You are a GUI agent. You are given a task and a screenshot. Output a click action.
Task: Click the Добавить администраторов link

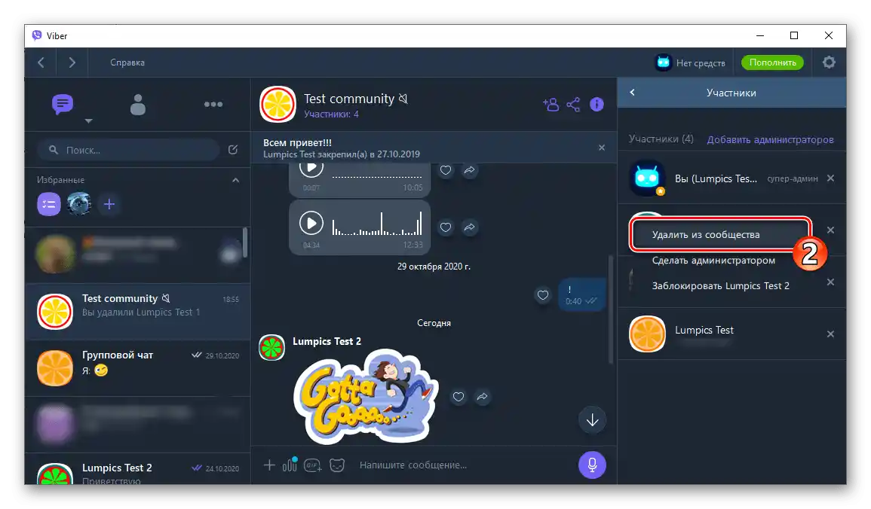click(772, 139)
